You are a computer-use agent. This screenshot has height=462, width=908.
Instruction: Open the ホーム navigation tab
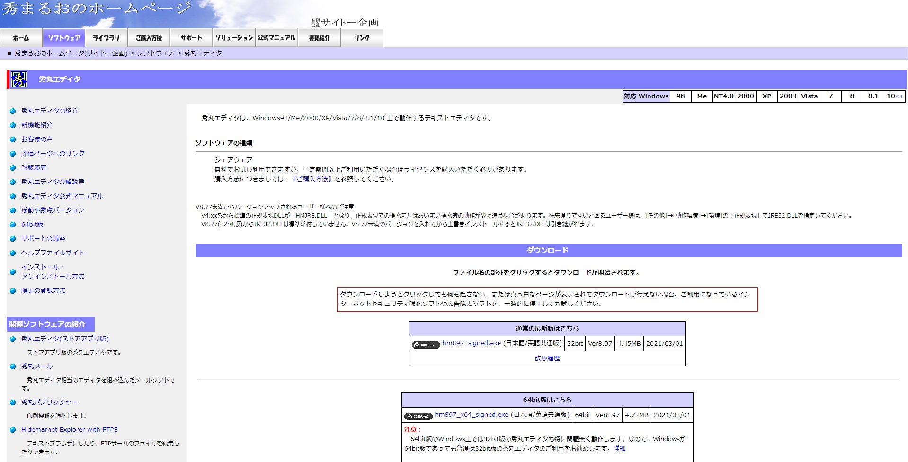21,38
